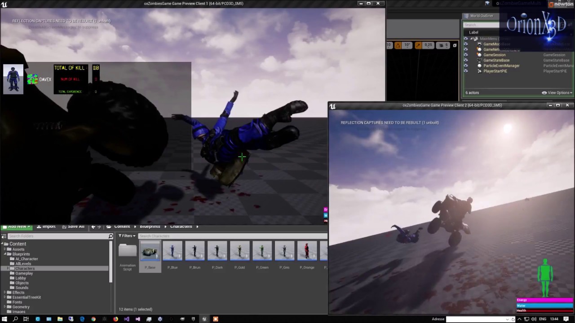Select ParticleEventManager in outliner list
Image resolution: width=575 pixels, height=323 pixels.
501,65
